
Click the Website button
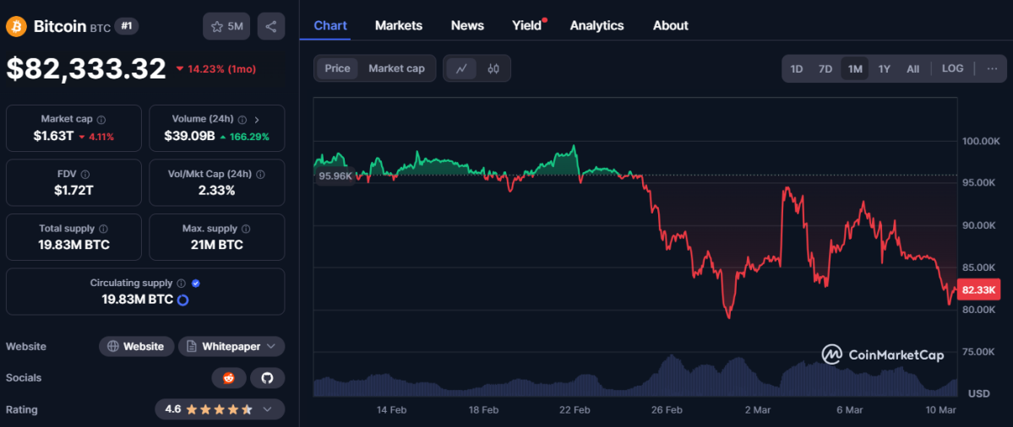pyautogui.click(x=136, y=346)
